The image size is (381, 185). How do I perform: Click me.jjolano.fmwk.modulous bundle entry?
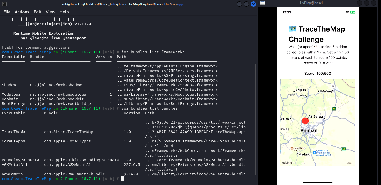(x=58, y=94)
